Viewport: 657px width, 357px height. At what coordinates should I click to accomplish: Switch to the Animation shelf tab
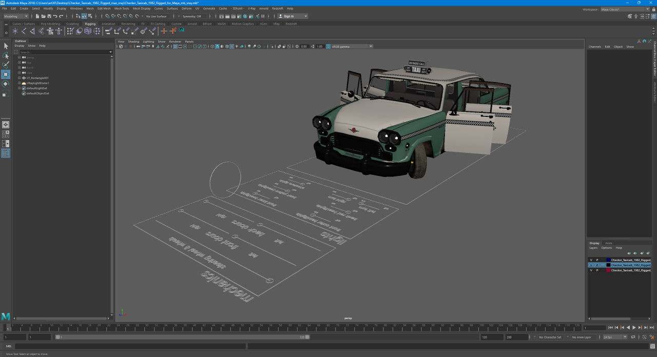tap(108, 24)
